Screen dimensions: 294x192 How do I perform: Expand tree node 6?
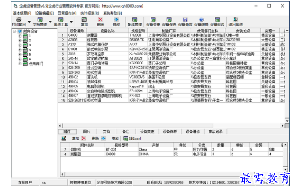[19, 59]
